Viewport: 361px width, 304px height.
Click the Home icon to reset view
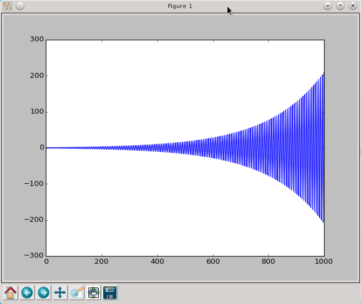(x=10, y=292)
